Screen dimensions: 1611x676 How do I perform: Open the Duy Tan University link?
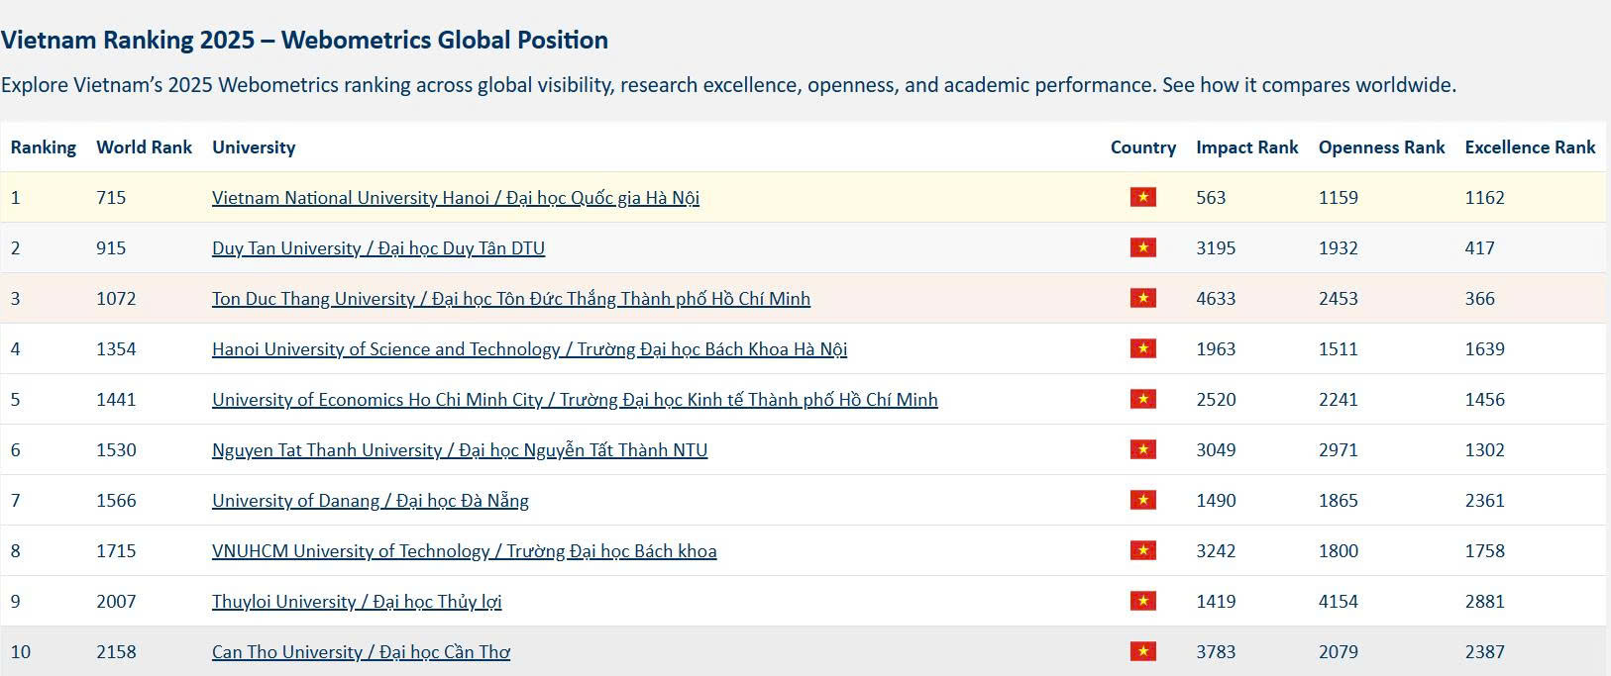pyautogui.click(x=377, y=248)
